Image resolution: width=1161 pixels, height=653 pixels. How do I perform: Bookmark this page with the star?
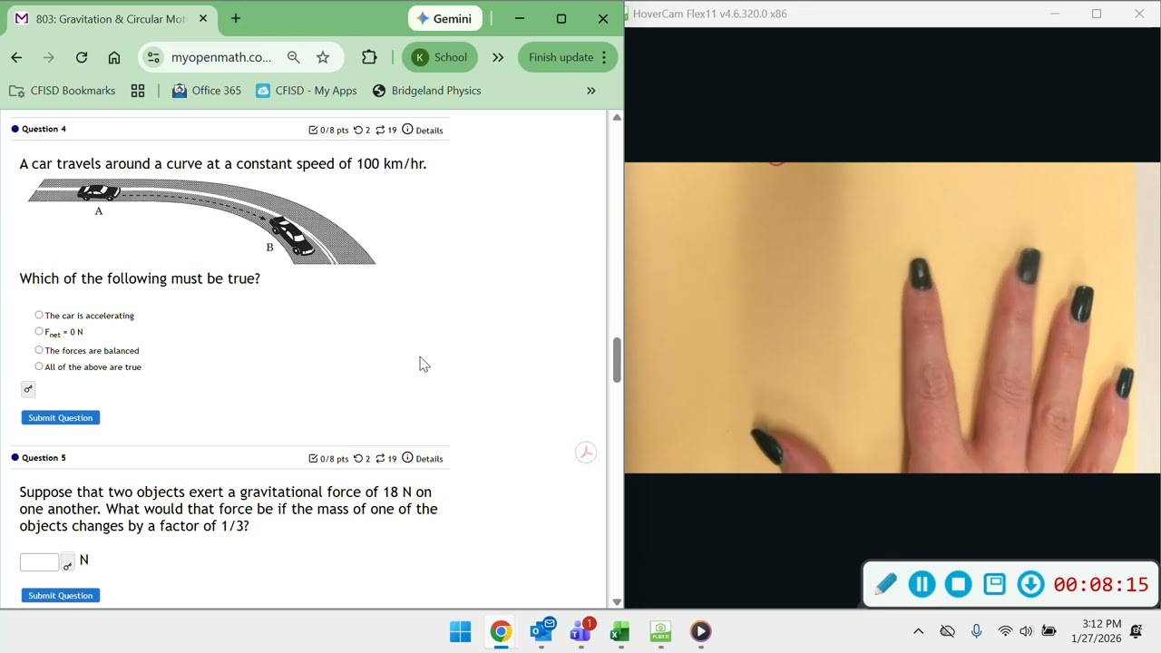[323, 57]
